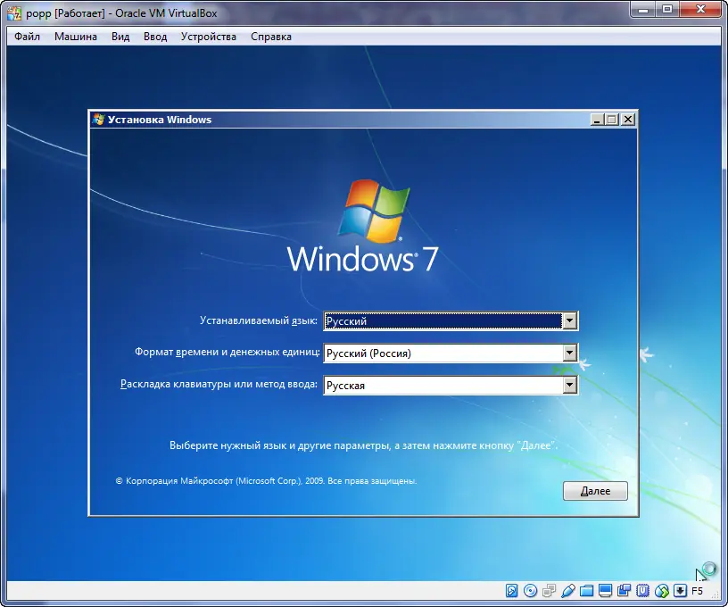Click the popp Oracle VM VirtualBox title text
728x607 pixels.
click(121, 13)
